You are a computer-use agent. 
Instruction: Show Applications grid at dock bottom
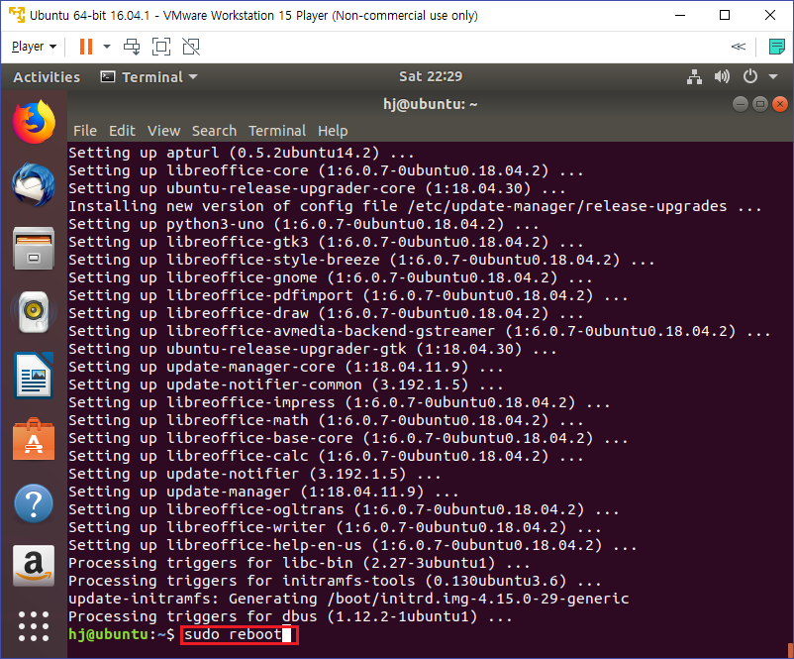click(34, 626)
